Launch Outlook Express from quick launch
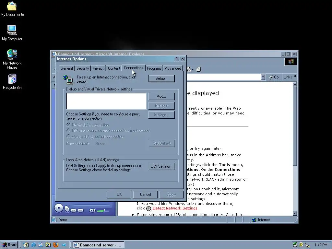 click(41, 245)
